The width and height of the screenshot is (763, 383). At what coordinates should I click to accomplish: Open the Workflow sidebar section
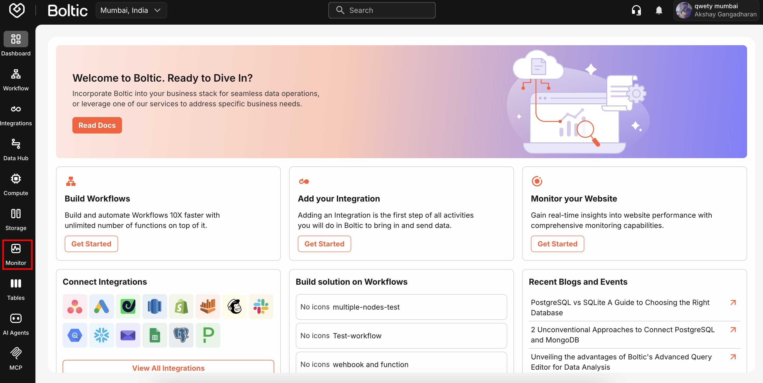[x=16, y=80]
